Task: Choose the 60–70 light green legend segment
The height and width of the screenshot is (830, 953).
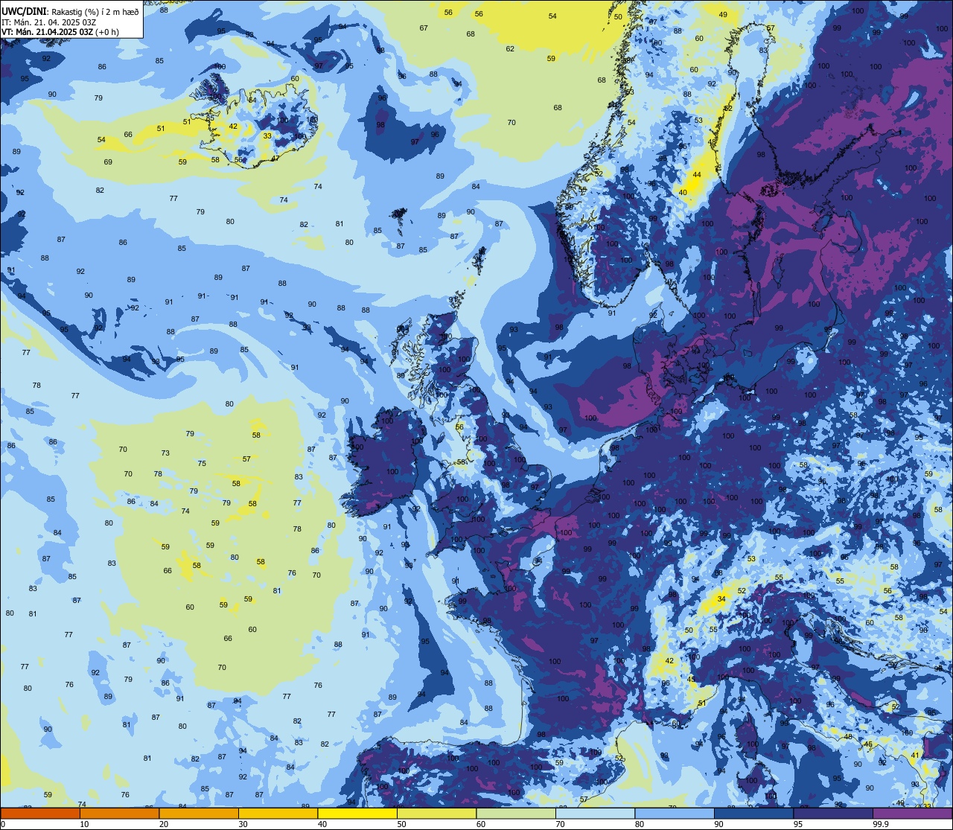Action: 516,813
